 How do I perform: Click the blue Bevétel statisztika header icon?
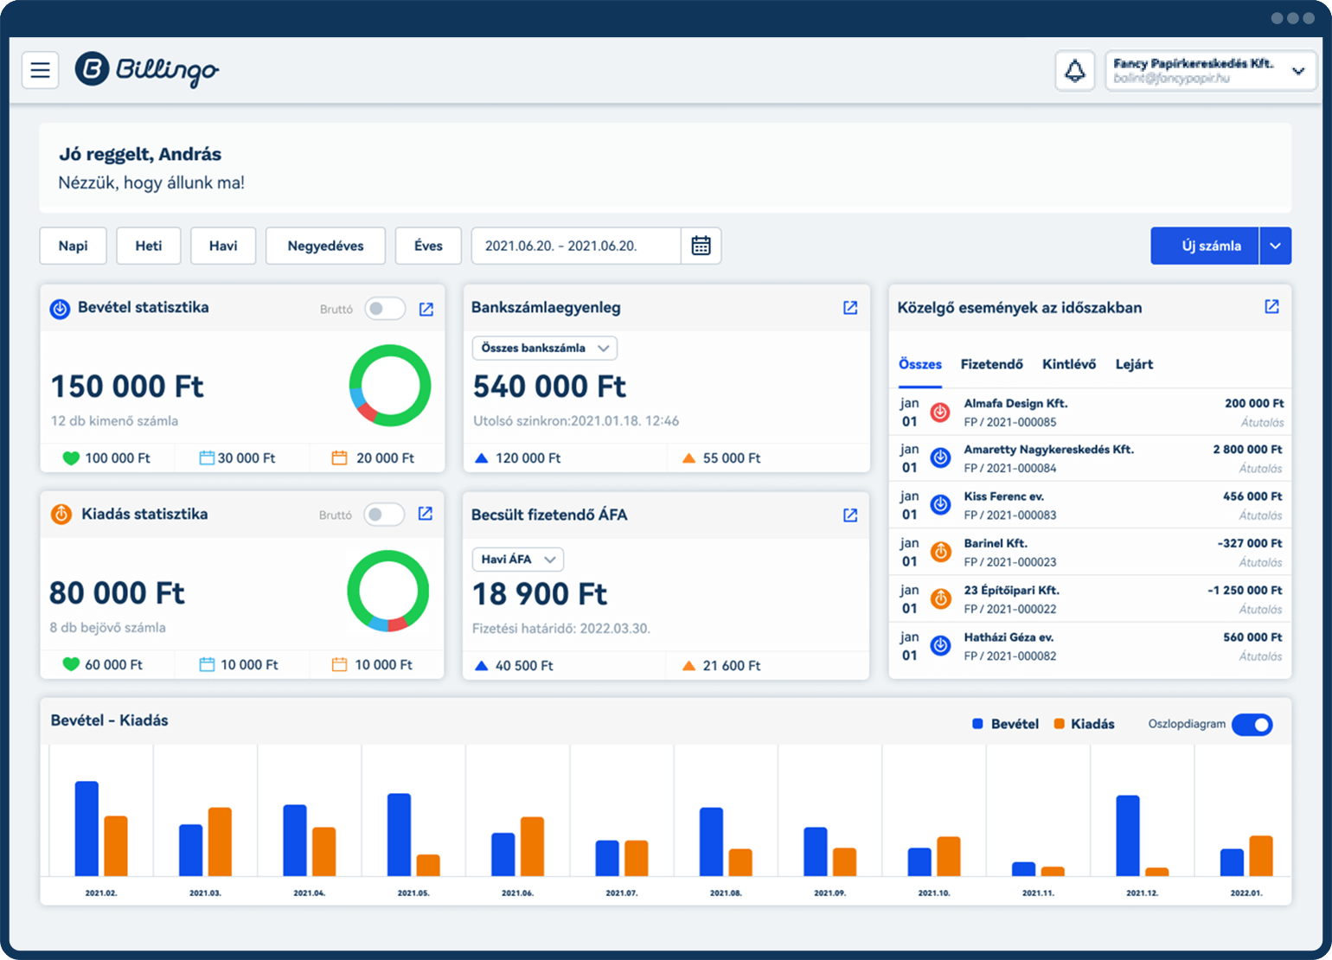[x=60, y=309]
